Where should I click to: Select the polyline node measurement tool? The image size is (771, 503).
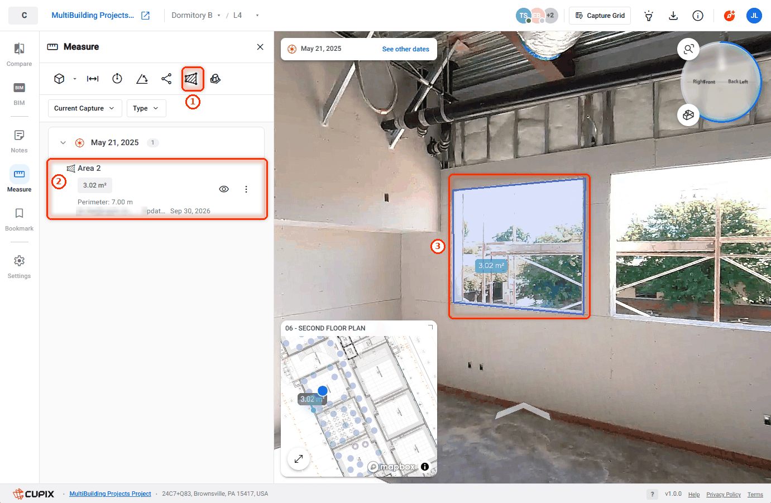click(166, 79)
